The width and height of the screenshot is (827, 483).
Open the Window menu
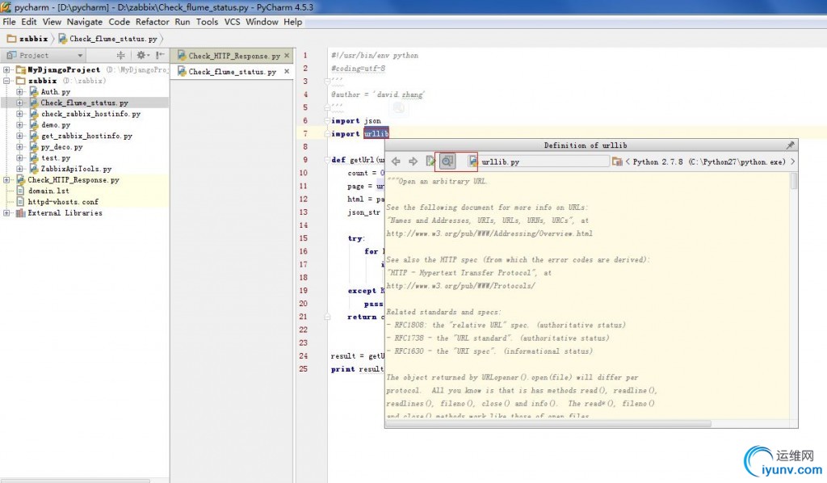(x=262, y=22)
